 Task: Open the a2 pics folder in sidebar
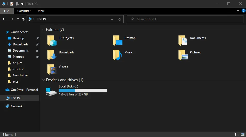click(18, 63)
